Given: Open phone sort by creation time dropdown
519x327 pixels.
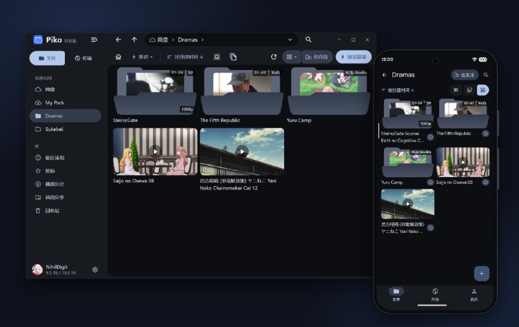Looking at the screenshot, I should 398,90.
